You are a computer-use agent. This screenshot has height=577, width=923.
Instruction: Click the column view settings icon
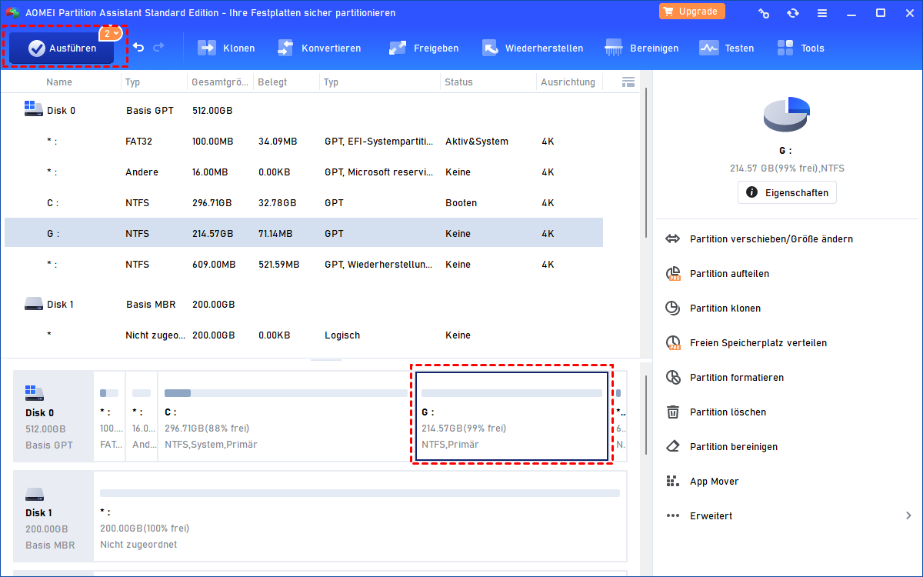[628, 82]
